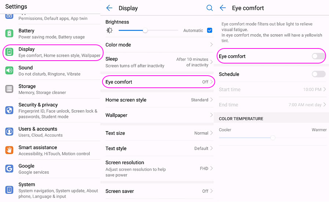This screenshot has height=202, width=329.
Task: Open Display in Settings list
Action: 51,52
